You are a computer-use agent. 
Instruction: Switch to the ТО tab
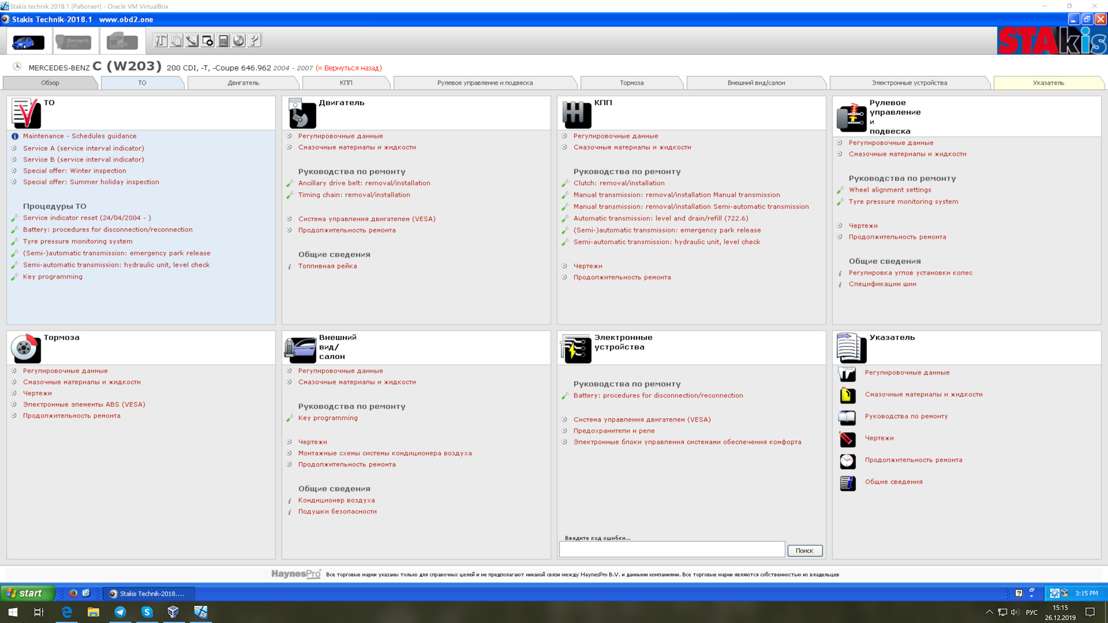click(142, 83)
